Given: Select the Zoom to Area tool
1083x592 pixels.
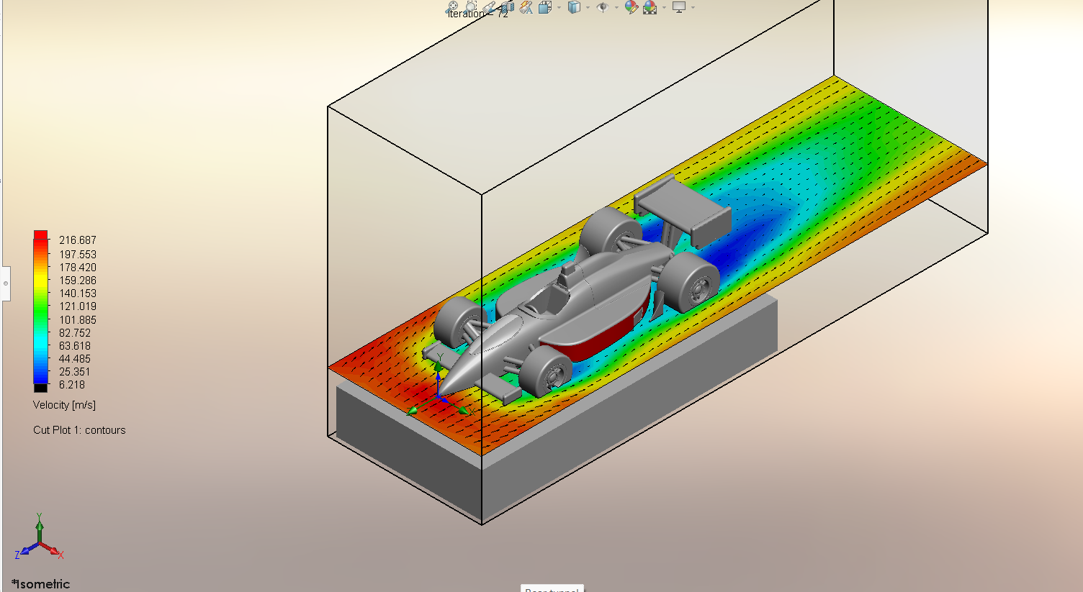Looking at the screenshot, I should 471,6.
